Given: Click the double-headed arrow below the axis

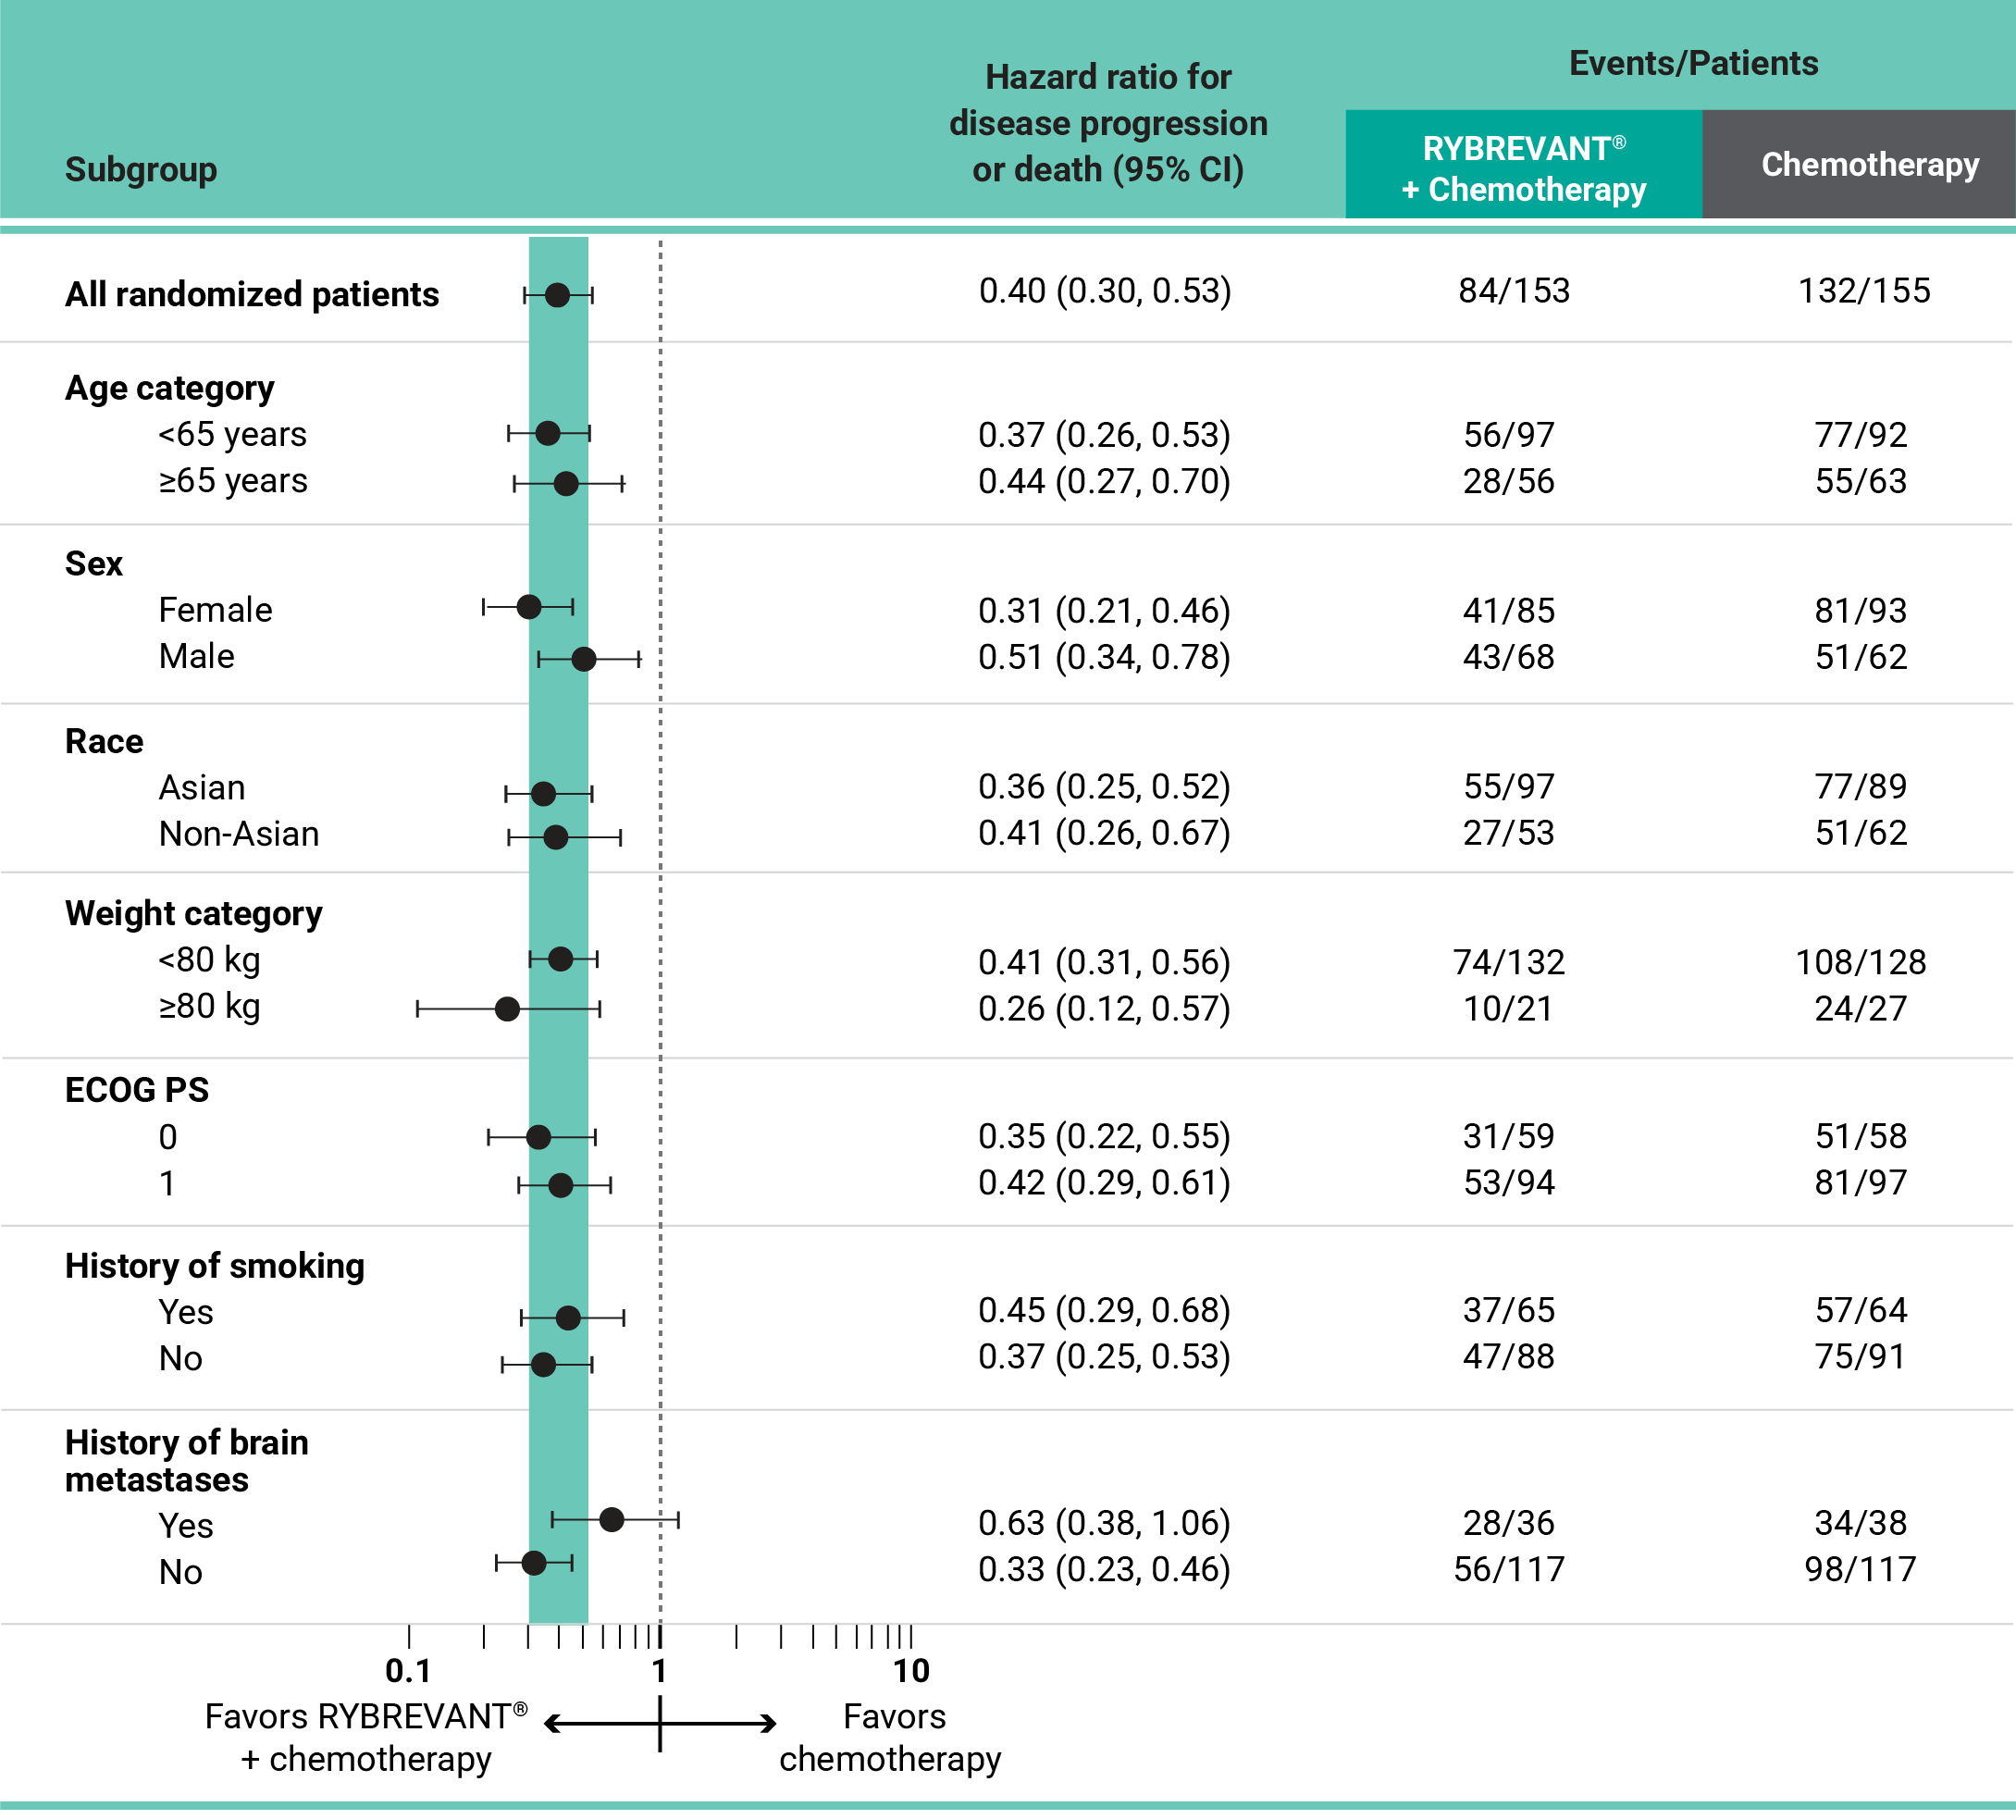Looking at the screenshot, I should pyautogui.click(x=660, y=1724).
